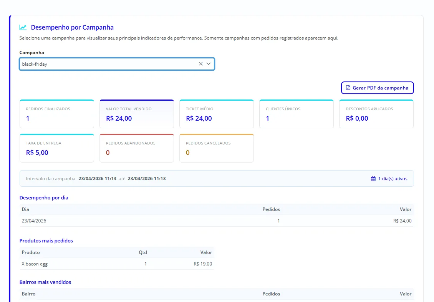Click the X bacon egg product row
434x302 pixels.
pos(117,264)
